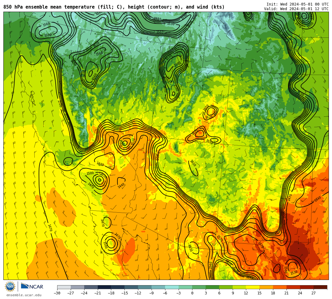
Task: Open the ensemble.ucar.edu text link
Action: (24, 295)
